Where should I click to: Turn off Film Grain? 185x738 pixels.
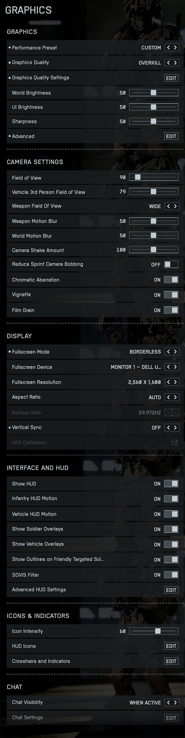pyautogui.click(x=171, y=310)
